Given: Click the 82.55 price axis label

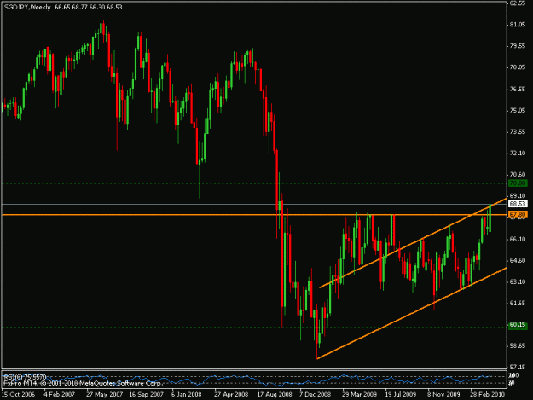Looking at the screenshot, I should click(518, 3).
